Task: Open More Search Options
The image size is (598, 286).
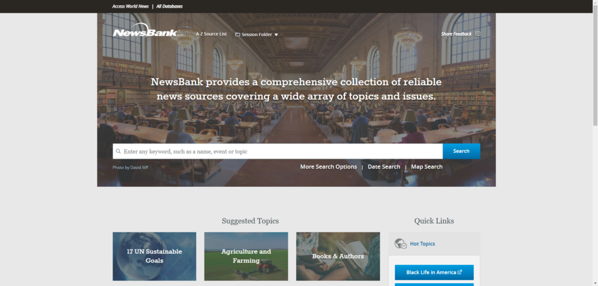Action: (328, 167)
